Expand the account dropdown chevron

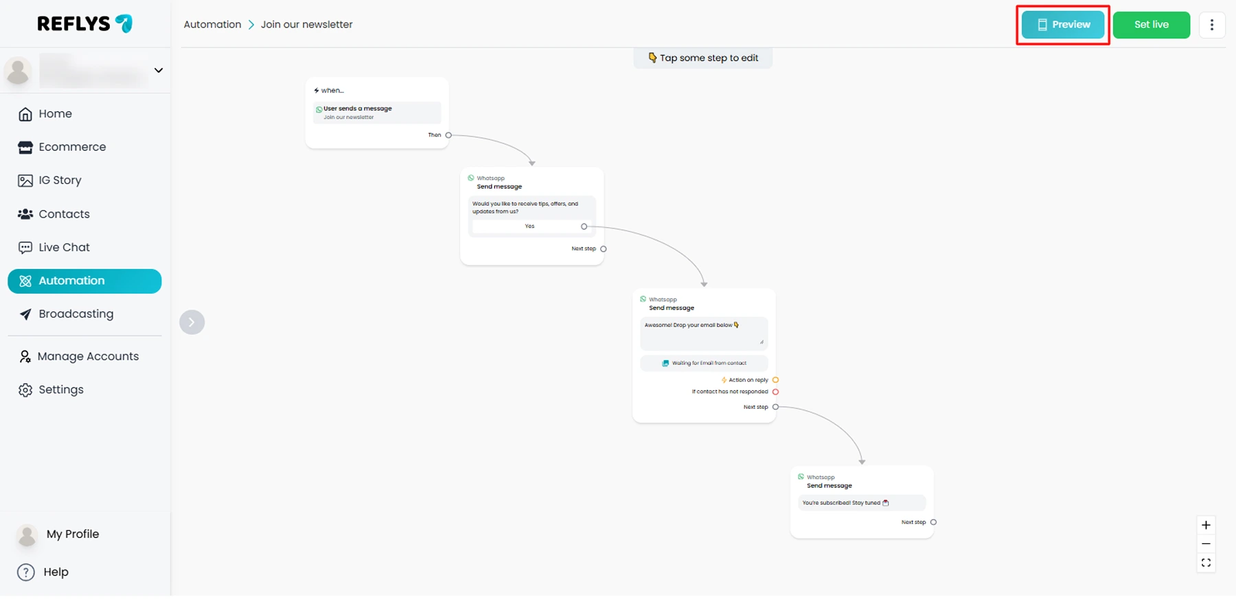pos(159,71)
